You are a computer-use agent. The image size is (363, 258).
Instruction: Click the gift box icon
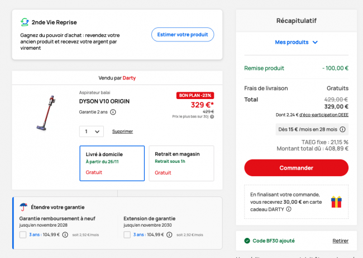tap(335, 201)
